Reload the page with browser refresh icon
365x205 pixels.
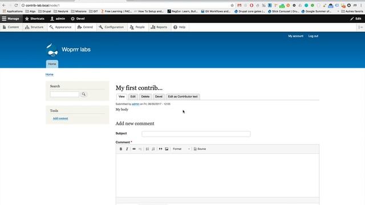point(16,5)
